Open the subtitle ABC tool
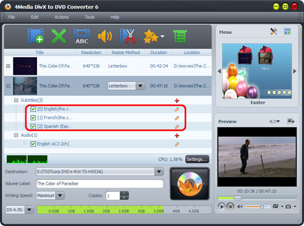 [x=81, y=36]
